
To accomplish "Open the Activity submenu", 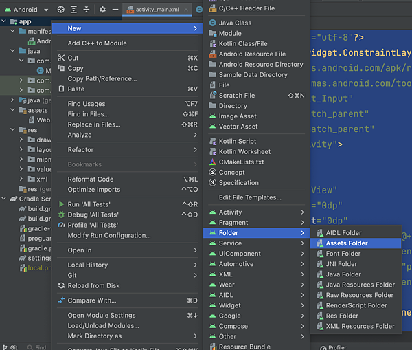I will click(257, 212).
